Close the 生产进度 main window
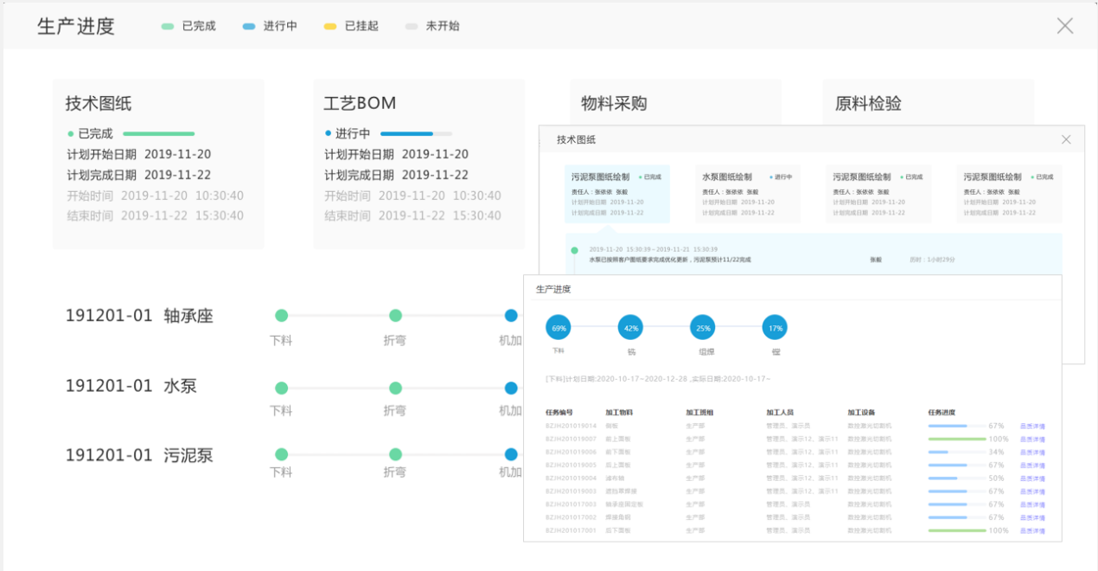1098x571 pixels. coord(1064,26)
